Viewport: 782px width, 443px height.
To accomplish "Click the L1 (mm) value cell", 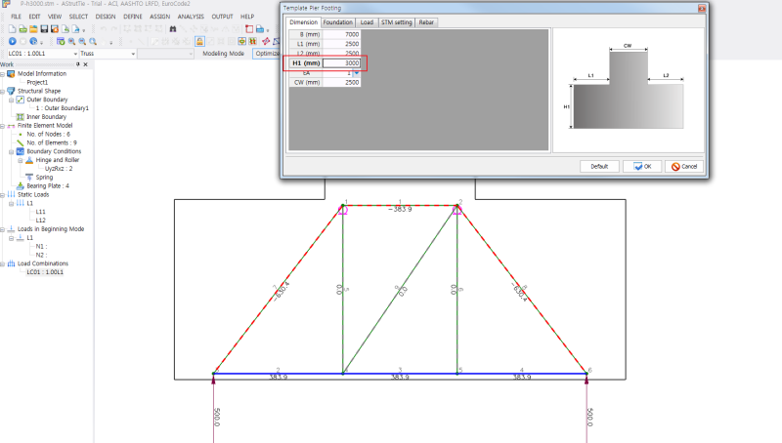I will pos(341,44).
